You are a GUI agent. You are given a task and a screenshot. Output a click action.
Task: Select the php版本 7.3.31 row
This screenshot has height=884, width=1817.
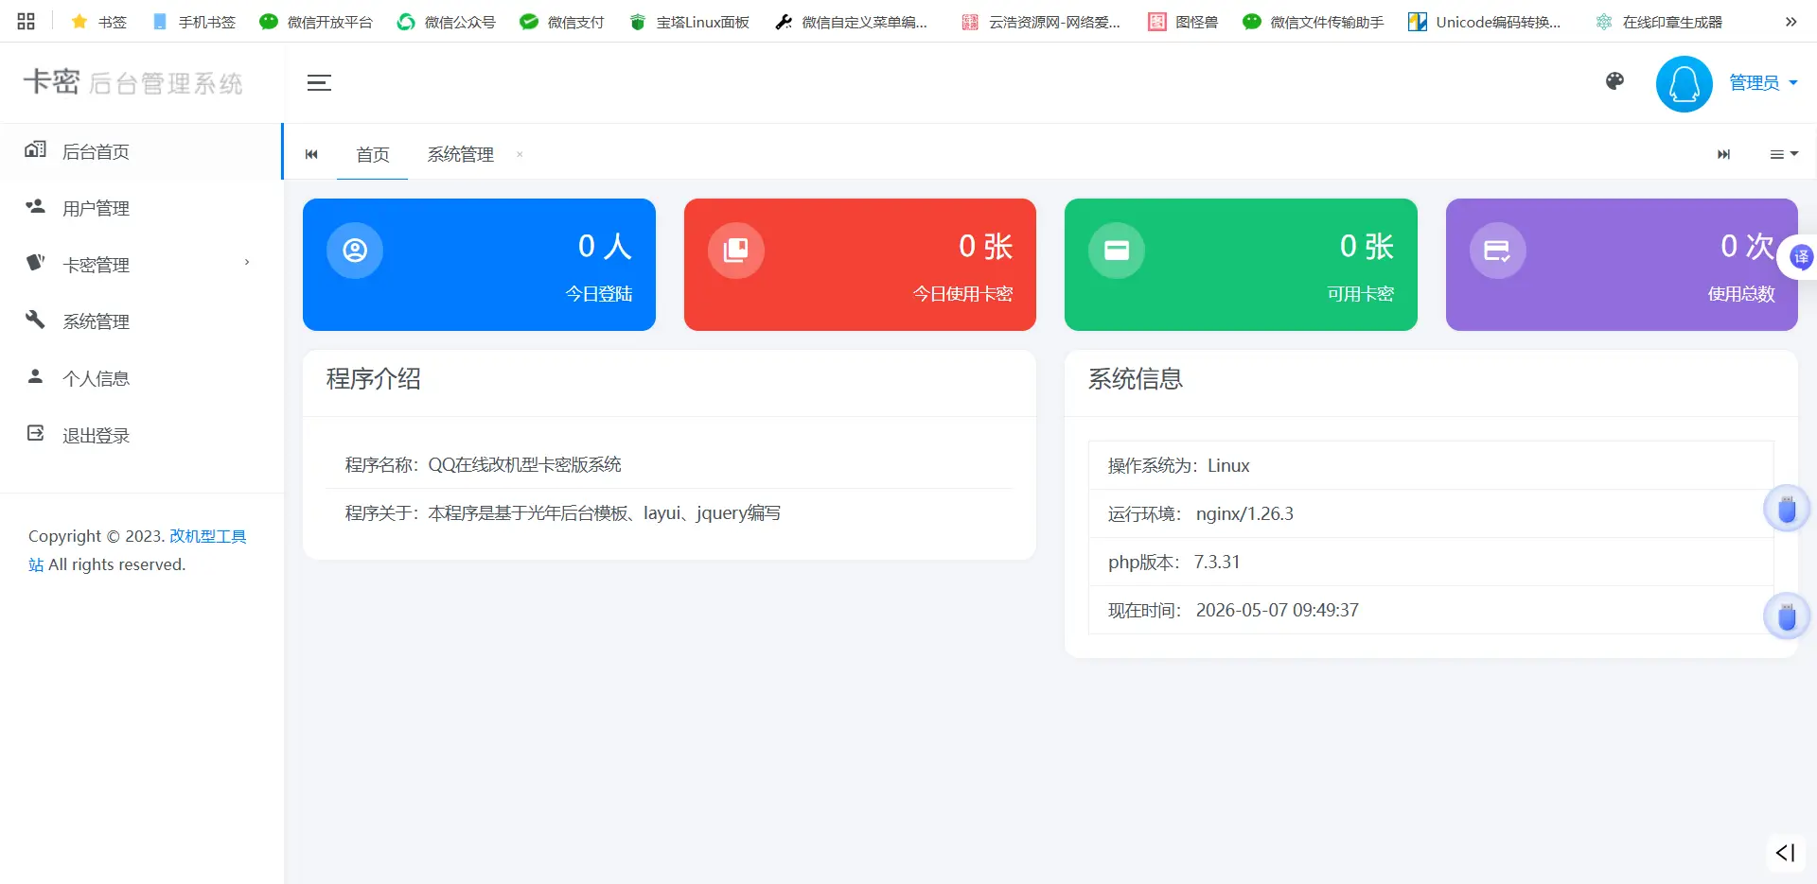pyautogui.click(x=1431, y=562)
